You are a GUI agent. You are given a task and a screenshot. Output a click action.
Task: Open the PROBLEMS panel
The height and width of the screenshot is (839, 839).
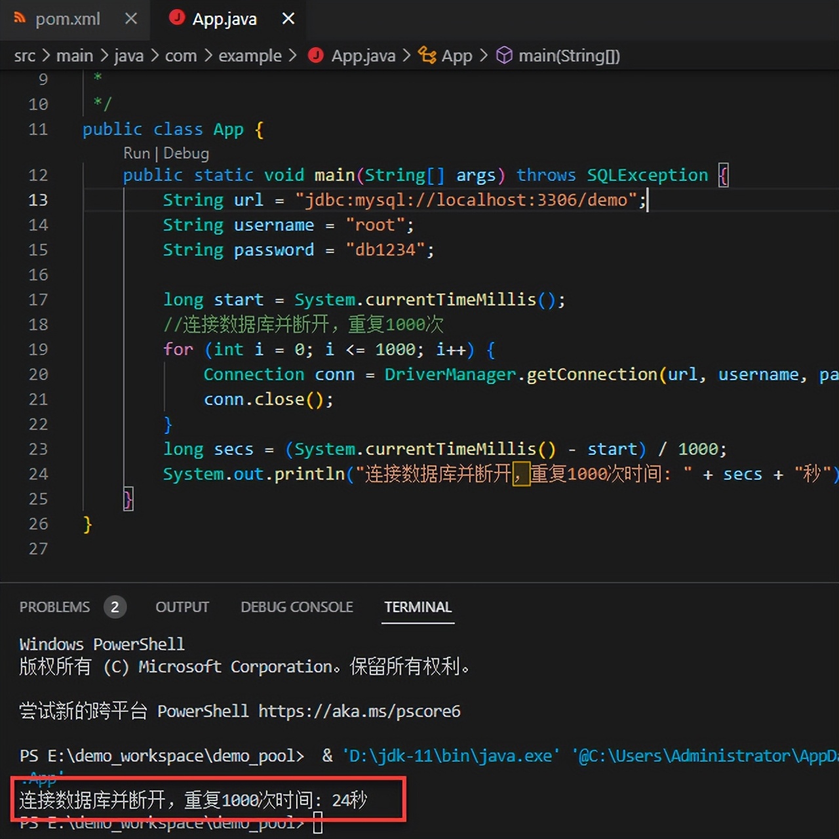(55, 607)
